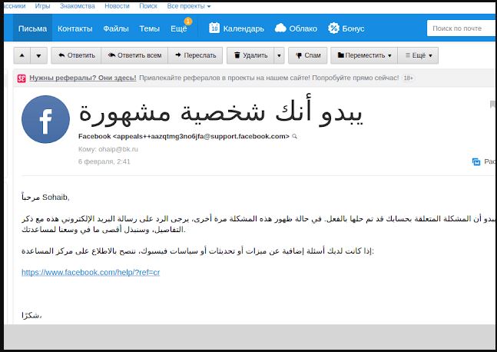497x352 pixels.
Task: Click the red ad icon in banner
Action: [22, 78]
